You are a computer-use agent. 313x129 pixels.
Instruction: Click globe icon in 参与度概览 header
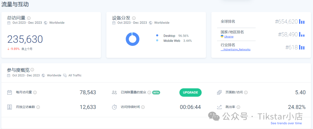pos(43,76)
